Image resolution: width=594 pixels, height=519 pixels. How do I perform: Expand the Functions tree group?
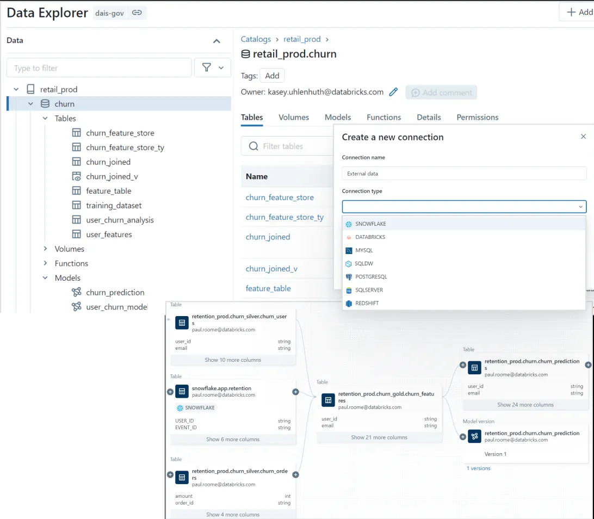(45, 263)
